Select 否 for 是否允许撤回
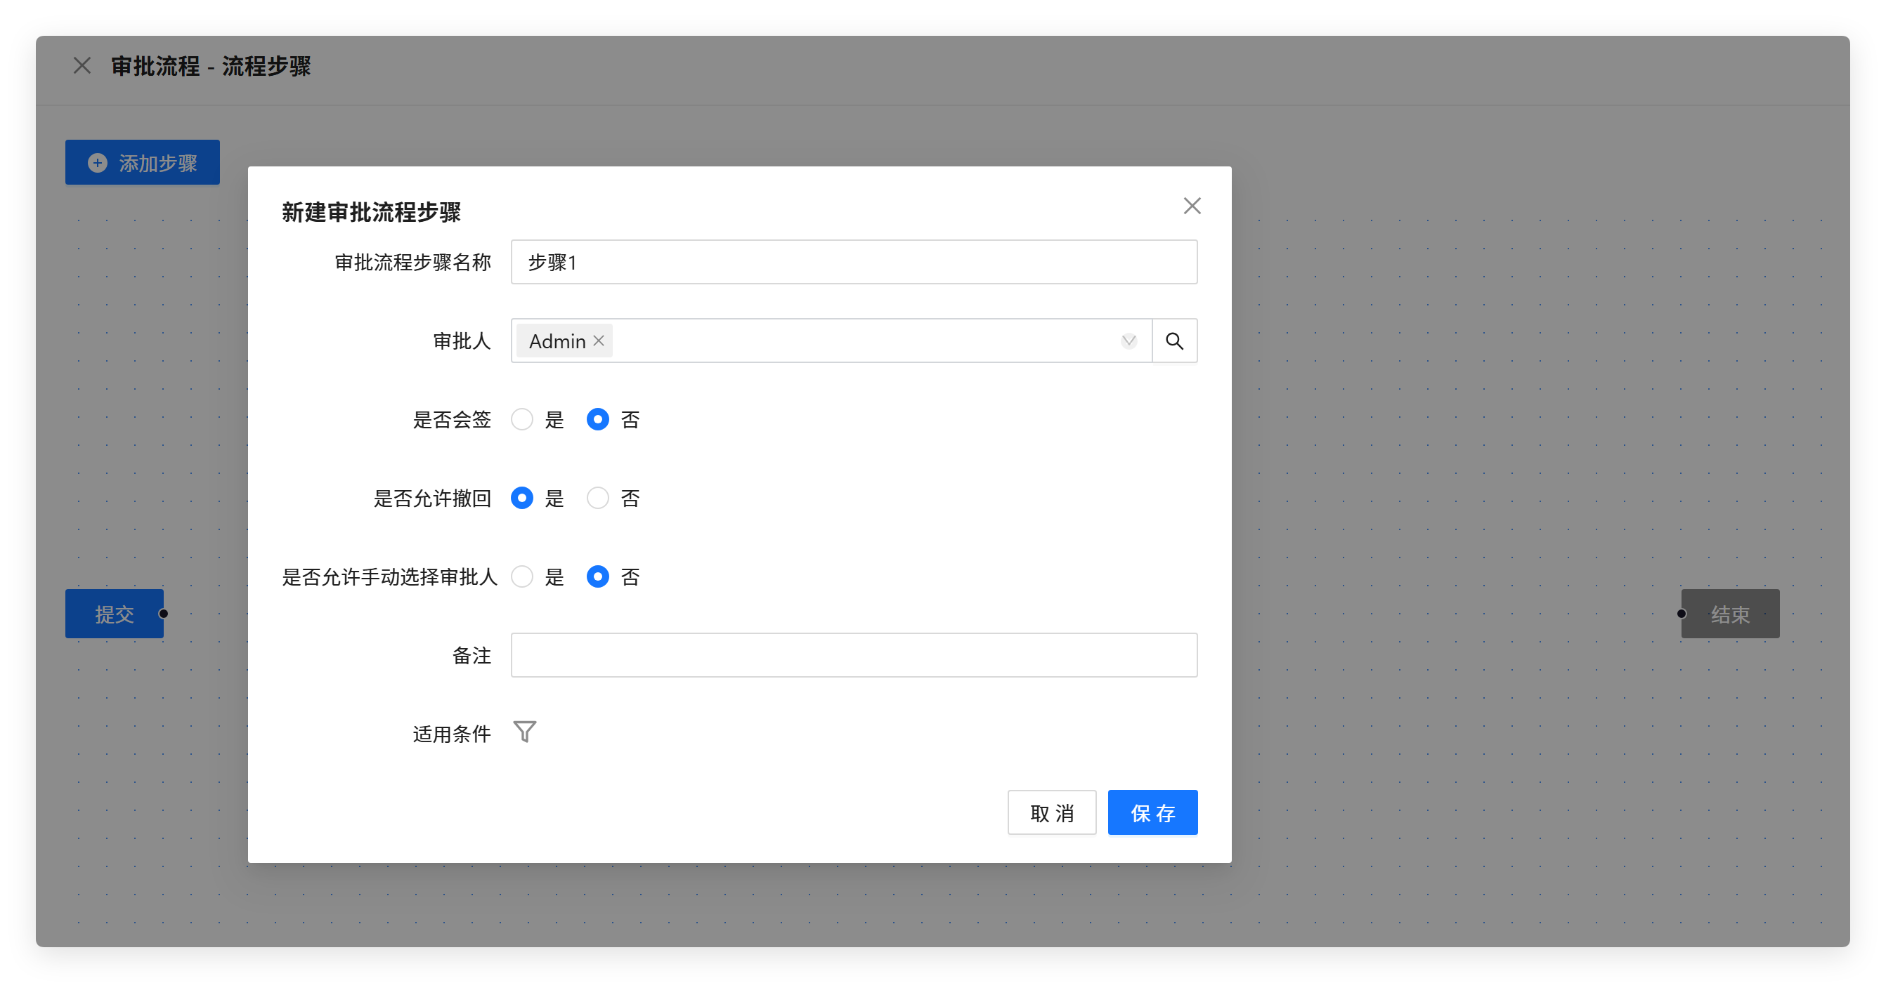 [x=597, y=499]
